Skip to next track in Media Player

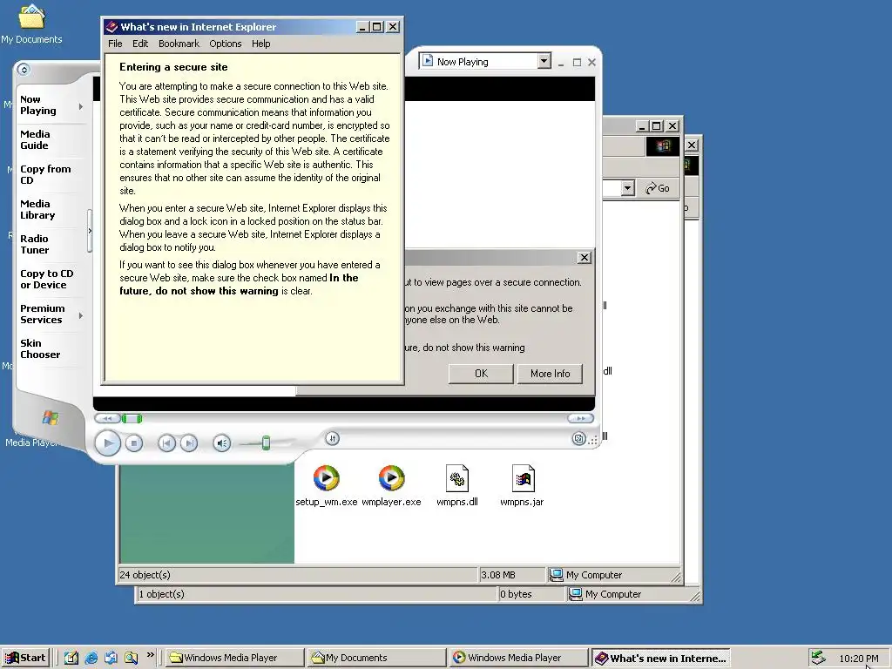click(x=189, y=443)
